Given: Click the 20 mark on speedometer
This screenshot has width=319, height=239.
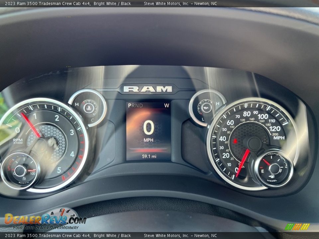Looking at the screenshot, I should tap(226, 155).
